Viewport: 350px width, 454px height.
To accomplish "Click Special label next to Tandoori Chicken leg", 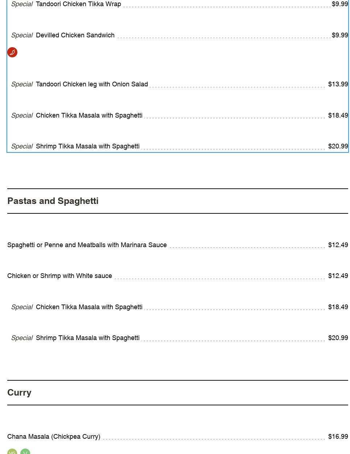I will [x=22, y=84].
